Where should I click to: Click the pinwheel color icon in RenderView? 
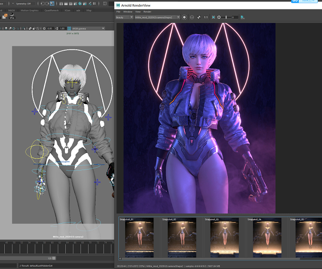pyautogui.click(x=199, y=18)
